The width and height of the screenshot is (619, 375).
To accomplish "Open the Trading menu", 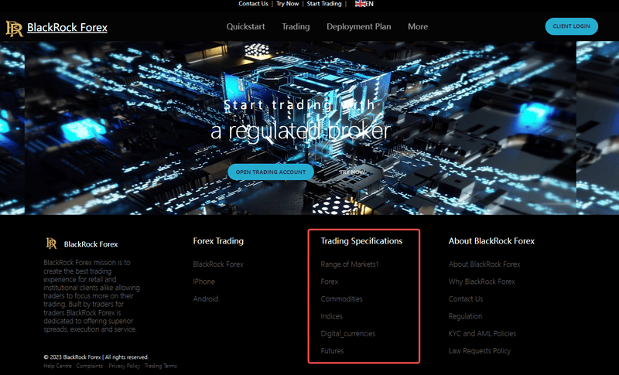I will point(296,26).
